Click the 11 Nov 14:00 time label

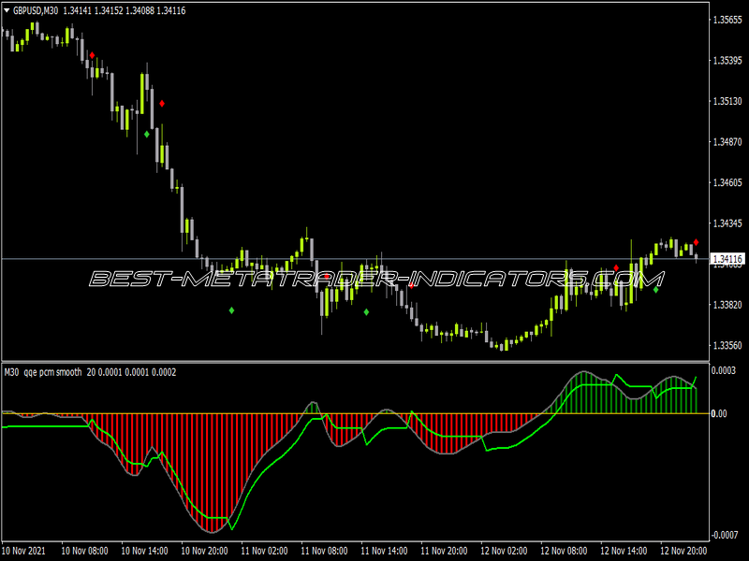pos(384,551)
